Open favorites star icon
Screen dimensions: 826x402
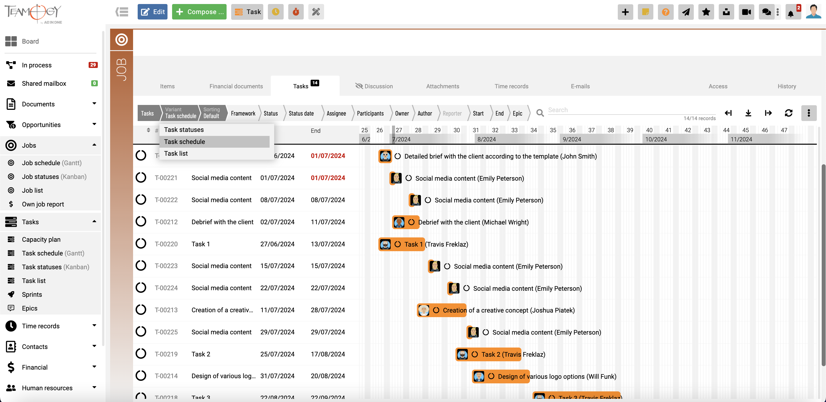coord(706,12)
